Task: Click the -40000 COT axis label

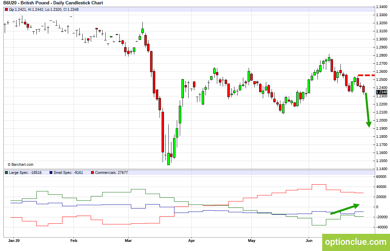Action: pyautogui.click(x=382, y=227)
